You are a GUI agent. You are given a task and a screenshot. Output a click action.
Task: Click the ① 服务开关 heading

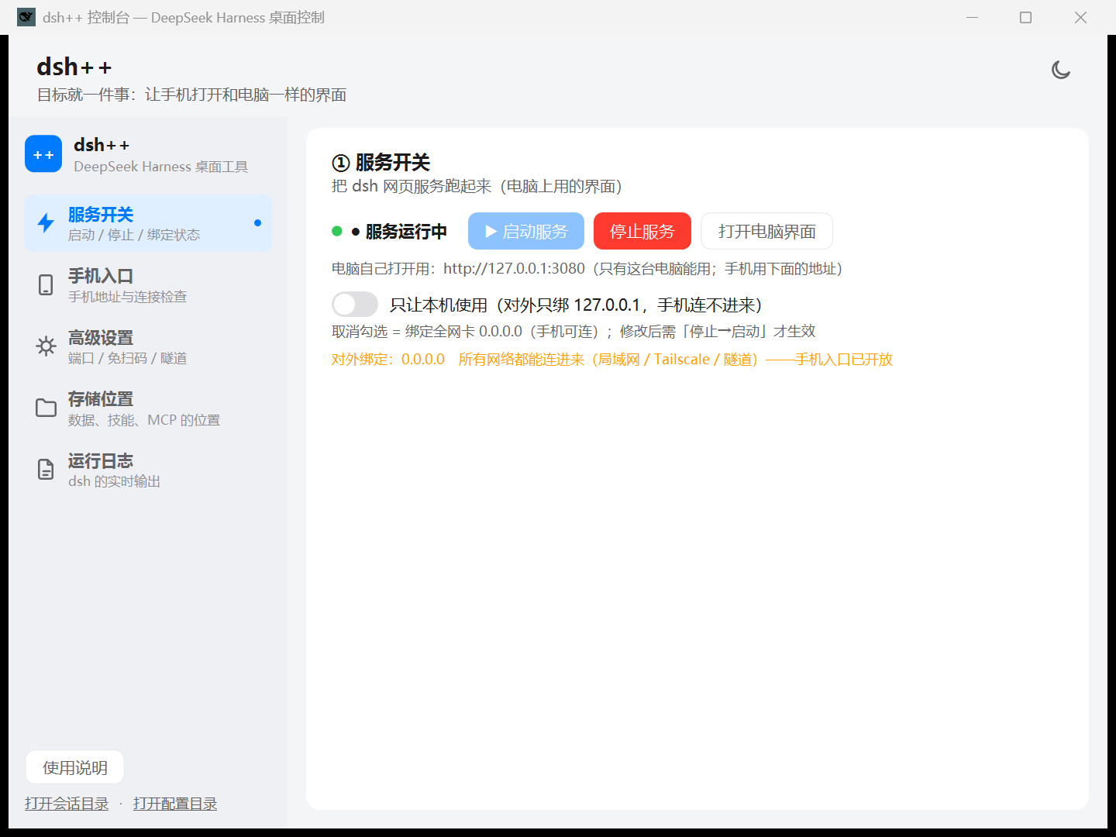(x=381, y=162)
